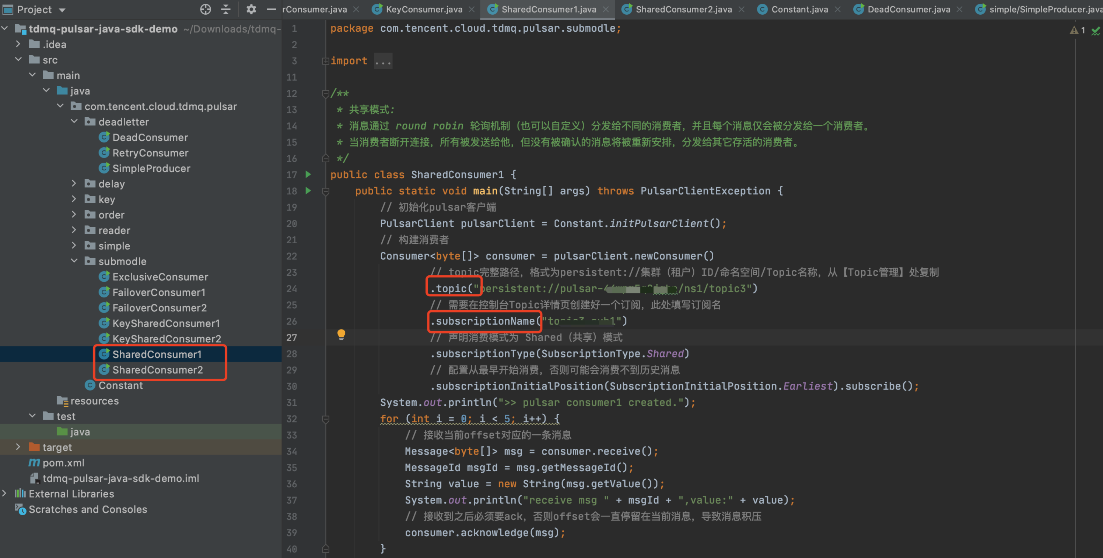Collapse the main folder arrow
1103x558 pixels.
click(x=32, y=74)
